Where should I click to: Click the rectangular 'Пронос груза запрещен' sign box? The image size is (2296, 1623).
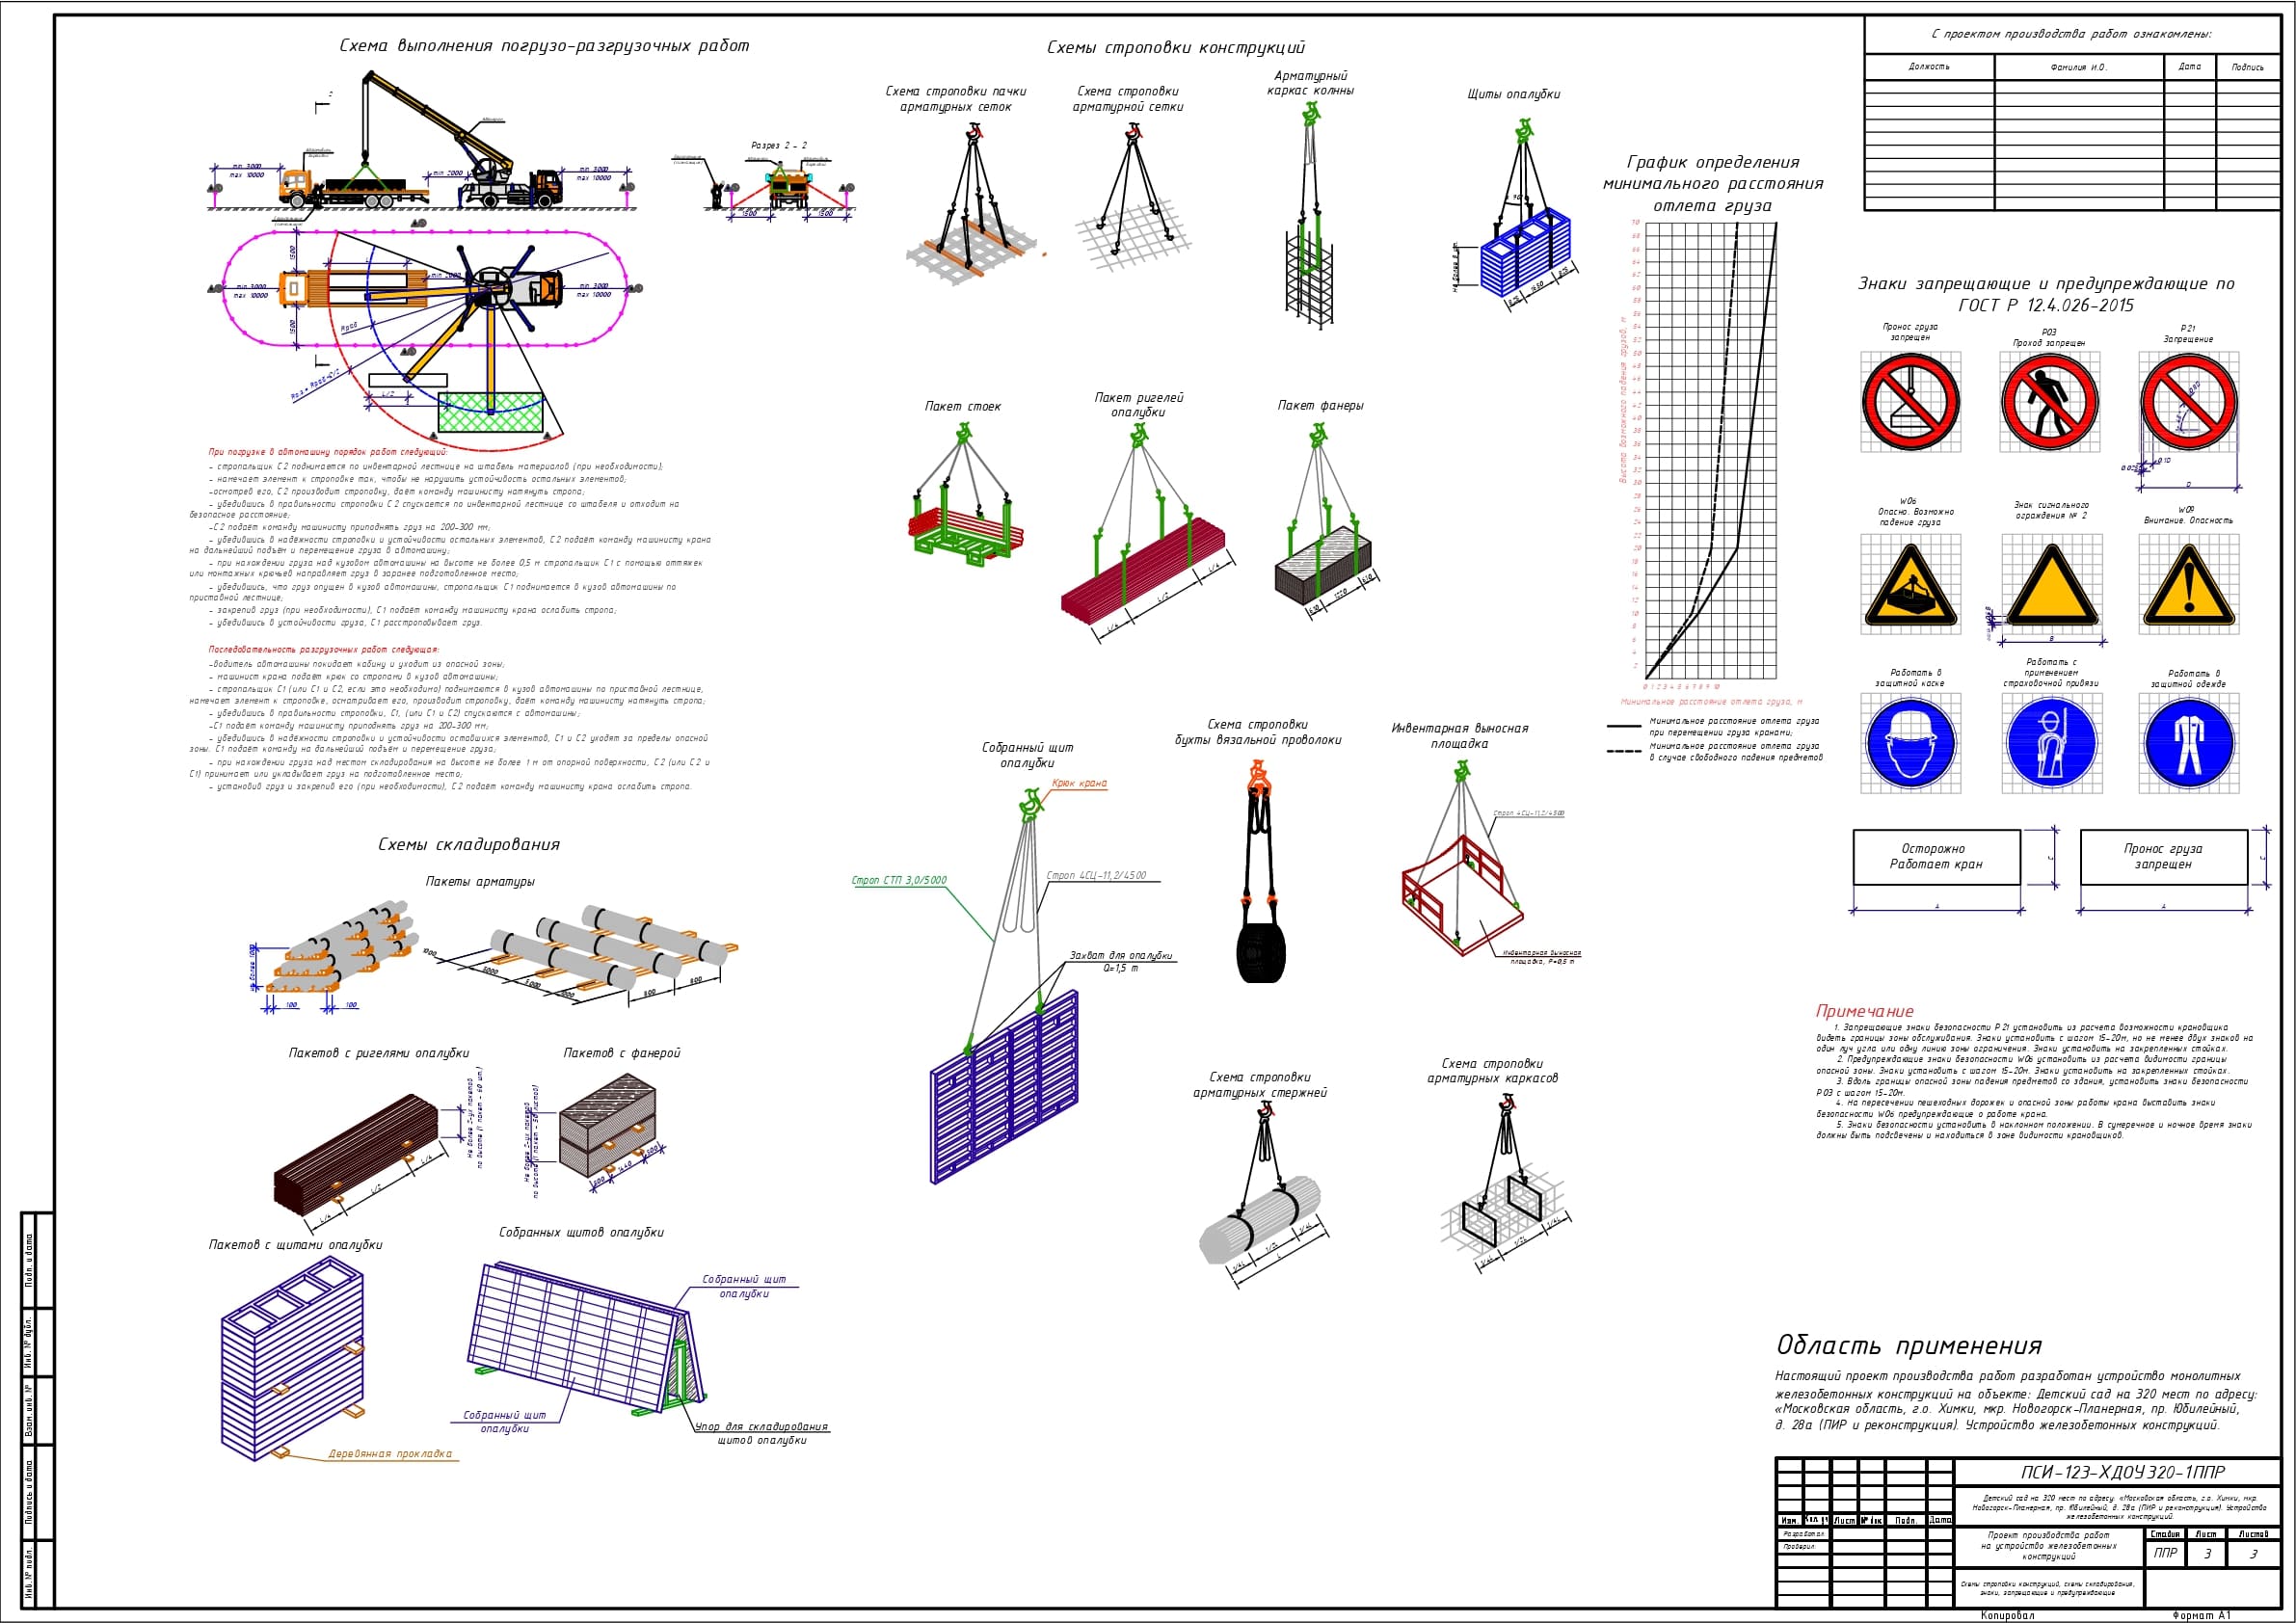[x=2164, y=857]
